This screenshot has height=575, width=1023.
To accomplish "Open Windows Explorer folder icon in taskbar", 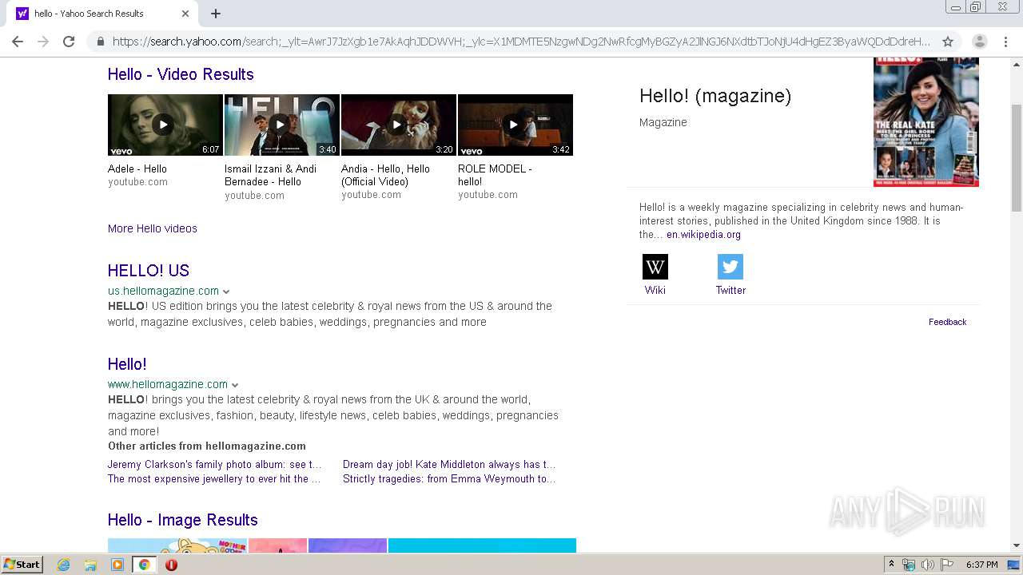I will click(x=90, y=565).
